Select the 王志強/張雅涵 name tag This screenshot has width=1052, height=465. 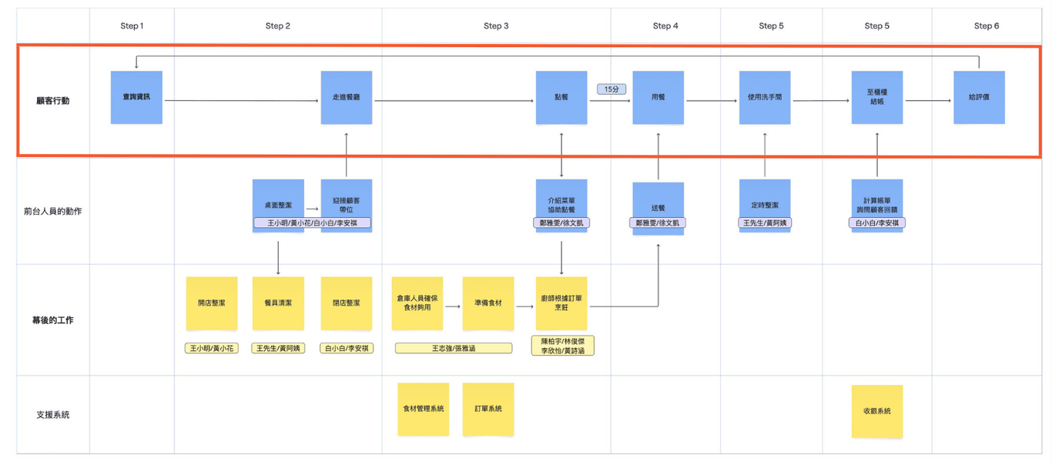click(454, 348)
